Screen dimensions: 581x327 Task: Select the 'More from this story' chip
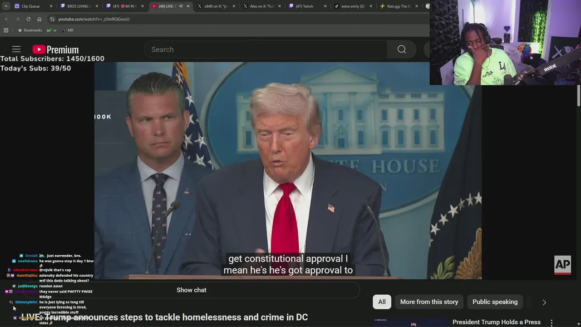tap(429, 302)
